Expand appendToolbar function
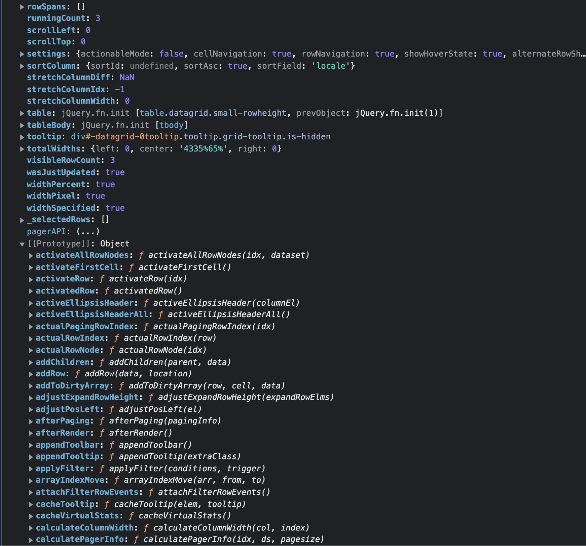This screenshot has height=546, width=586. click(31, 445)
